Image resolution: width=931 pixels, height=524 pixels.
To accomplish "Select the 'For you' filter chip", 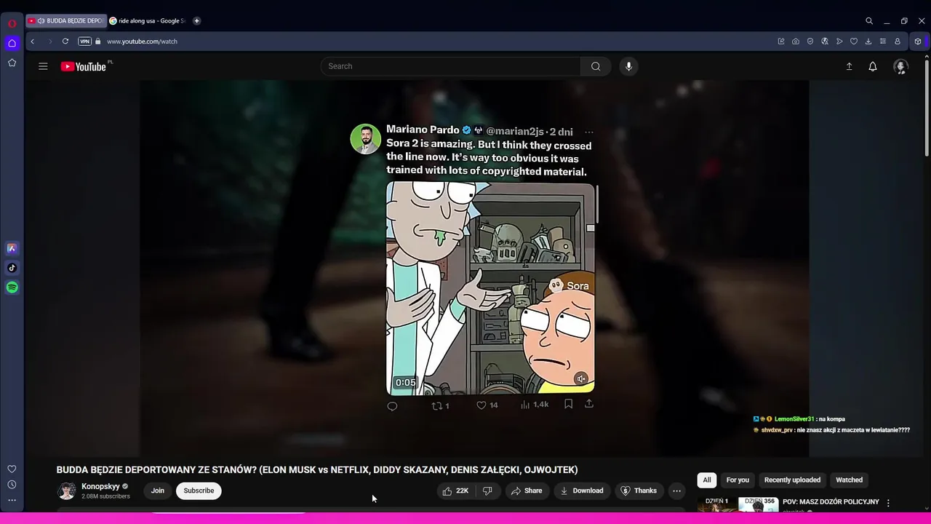I will tap(738, 480).
